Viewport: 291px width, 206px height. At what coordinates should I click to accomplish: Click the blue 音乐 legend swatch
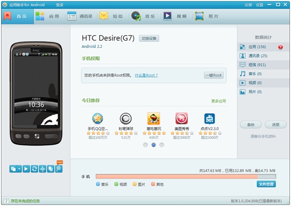click(x=98, y=184)
